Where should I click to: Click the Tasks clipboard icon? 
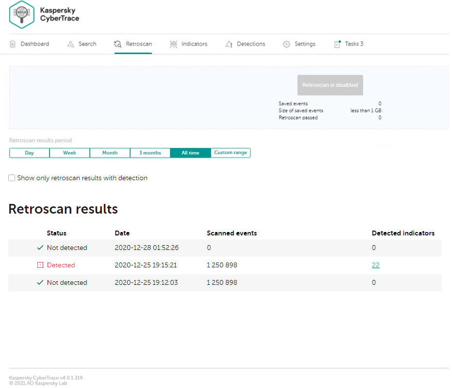point(337,44)
